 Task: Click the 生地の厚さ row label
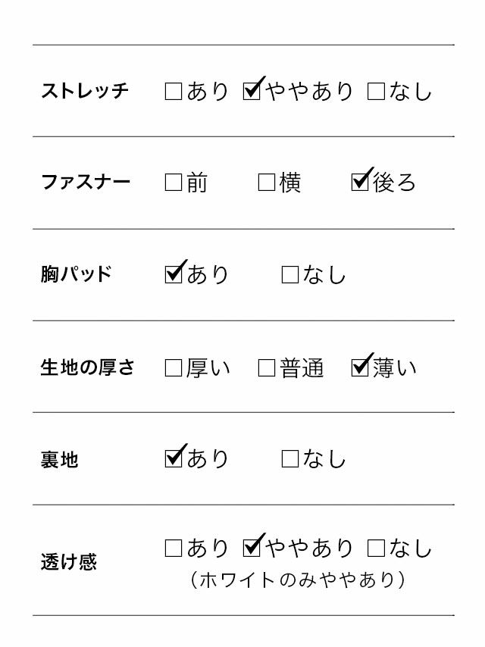(x=87, y=368)
